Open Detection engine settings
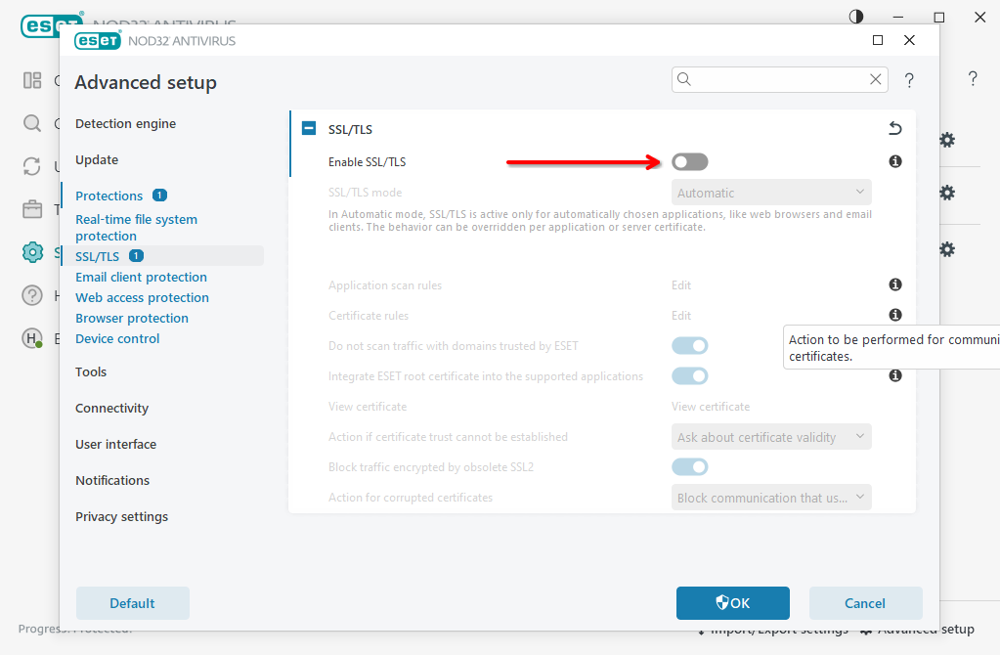 point(126,124)
